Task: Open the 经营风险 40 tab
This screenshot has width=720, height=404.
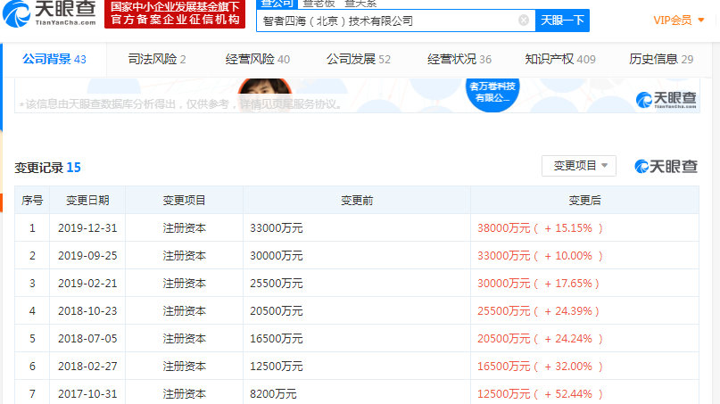Action: click(x=258, y=59)
